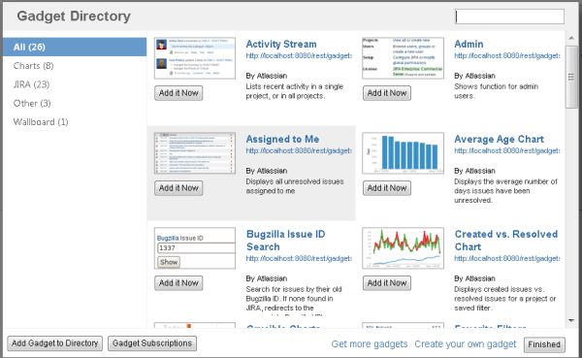The height and width of the screenshot is (358, 582).
Task: Click 'Lists recent activity' description text
Action: click(x=294, y=91)
